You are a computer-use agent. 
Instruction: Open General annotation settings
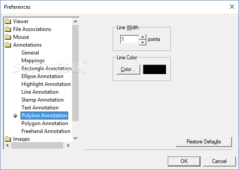[x=30, y=53]
